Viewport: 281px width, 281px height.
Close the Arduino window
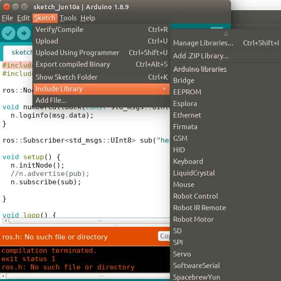[x=6, y=7]
